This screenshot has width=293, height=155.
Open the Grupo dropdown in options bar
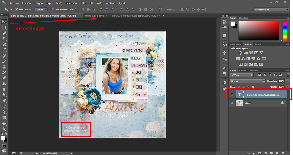41,9
